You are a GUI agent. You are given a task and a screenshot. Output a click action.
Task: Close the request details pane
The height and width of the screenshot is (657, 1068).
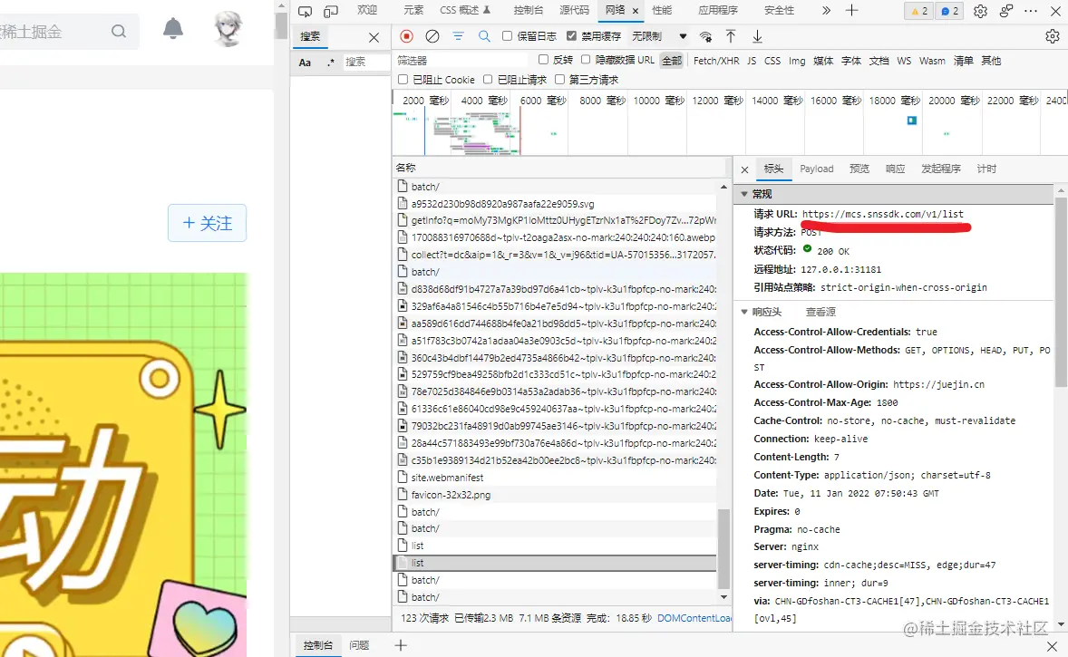(x=744, y=169)
